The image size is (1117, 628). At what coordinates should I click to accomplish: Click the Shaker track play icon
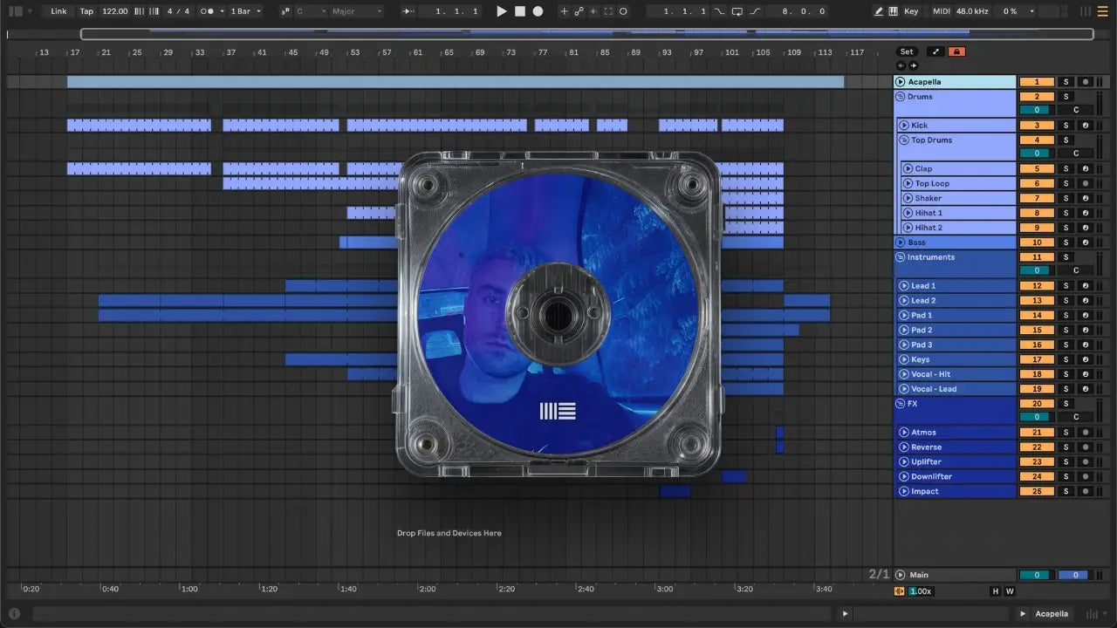click(x=908, y=199)
